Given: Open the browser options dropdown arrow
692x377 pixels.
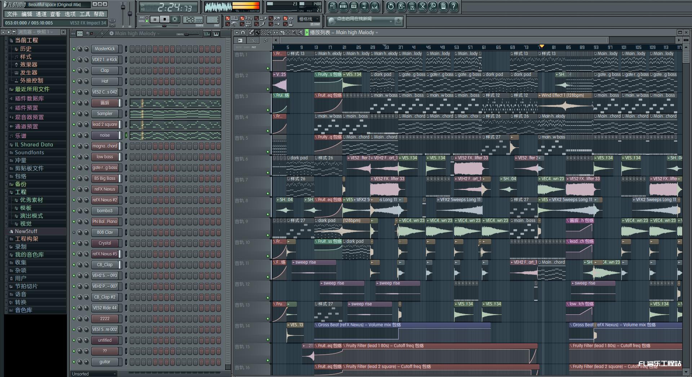Looking at the screenshot, I should 3,32.
